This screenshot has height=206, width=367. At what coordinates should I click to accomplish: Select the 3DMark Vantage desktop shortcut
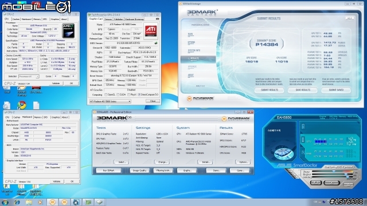(22, 90)
